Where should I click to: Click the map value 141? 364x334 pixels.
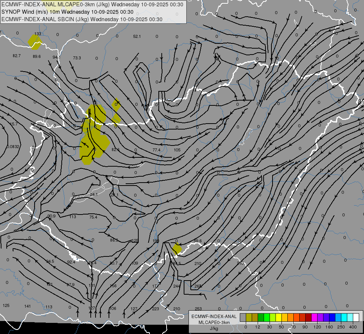(x=28, y=306)
